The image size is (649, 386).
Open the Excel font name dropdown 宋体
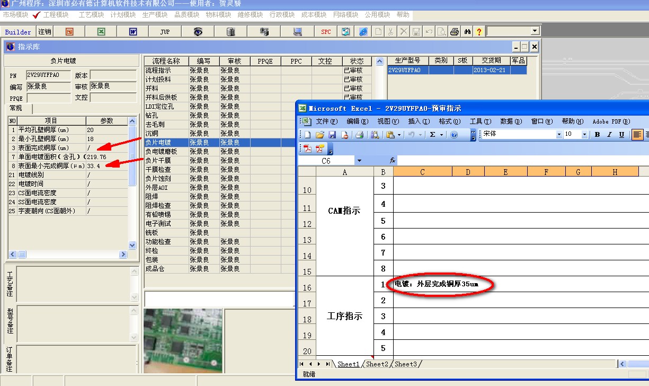558,135
